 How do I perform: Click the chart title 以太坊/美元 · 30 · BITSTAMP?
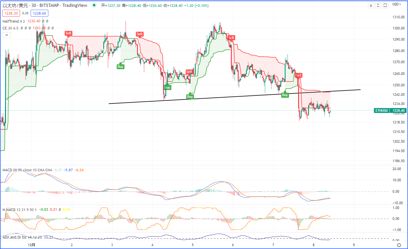coord(45,5)
